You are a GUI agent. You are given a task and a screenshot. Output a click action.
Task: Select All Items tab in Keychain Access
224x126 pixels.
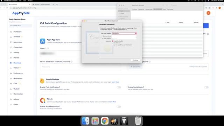point(134,9)
